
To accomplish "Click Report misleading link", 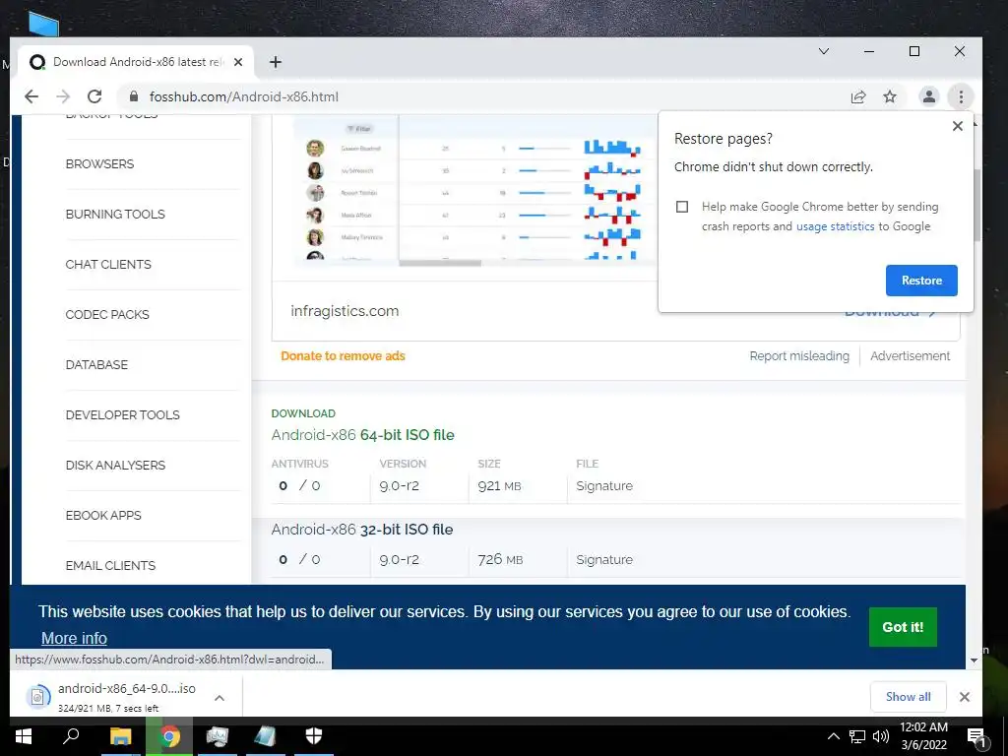I will [799, 355].
